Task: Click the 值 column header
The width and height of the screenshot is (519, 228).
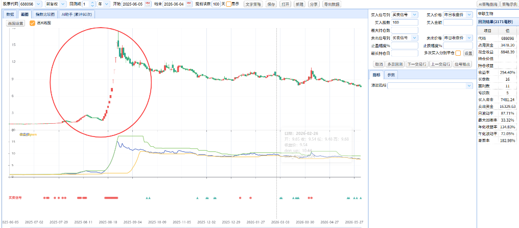Action: tap(508, 31)
